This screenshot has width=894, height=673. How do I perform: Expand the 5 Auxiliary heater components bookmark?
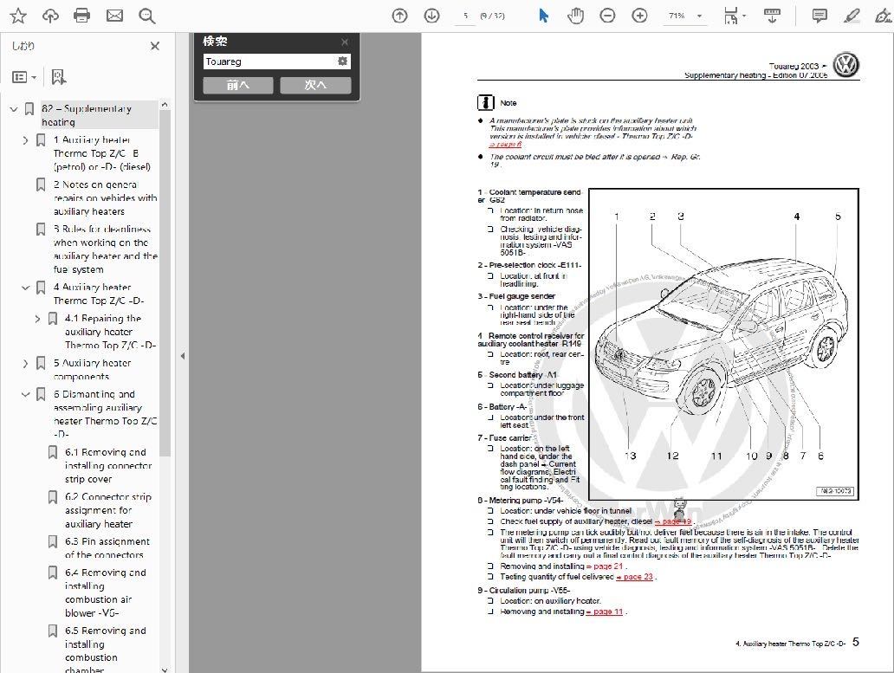(25, 364)
